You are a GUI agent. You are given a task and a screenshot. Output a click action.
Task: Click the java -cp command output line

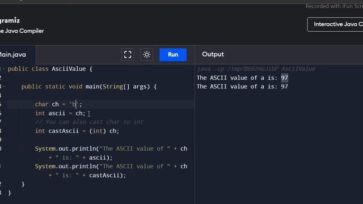coord(256,69)
